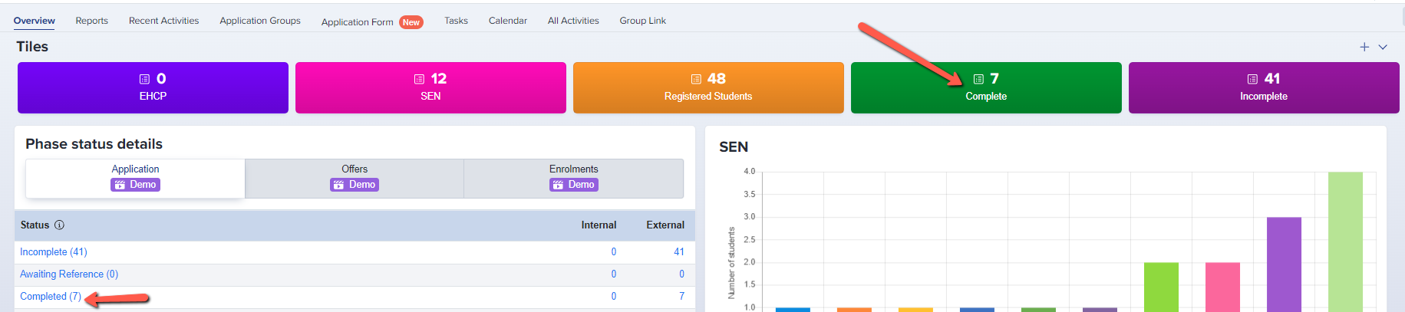Open the Reports tab
This screenshot has width=1405, height=312.
(x=91, y=21)
